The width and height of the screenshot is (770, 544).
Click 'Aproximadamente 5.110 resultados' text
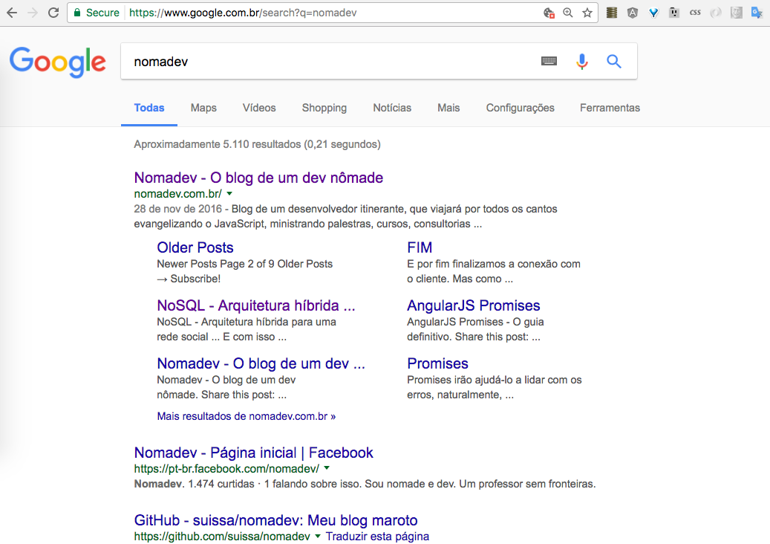click(x=217, y=144)
